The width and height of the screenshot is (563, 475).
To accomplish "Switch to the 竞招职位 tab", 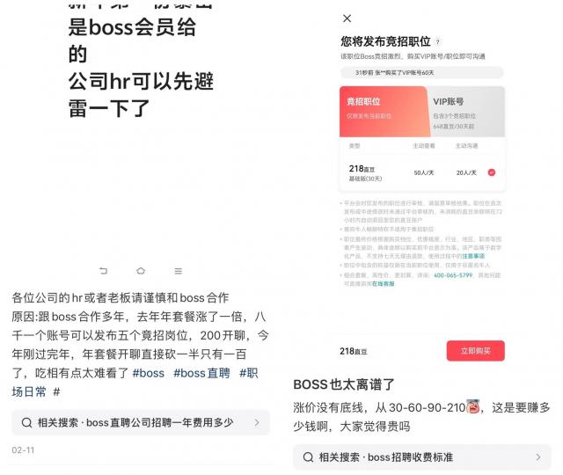I will coord(384,112).
